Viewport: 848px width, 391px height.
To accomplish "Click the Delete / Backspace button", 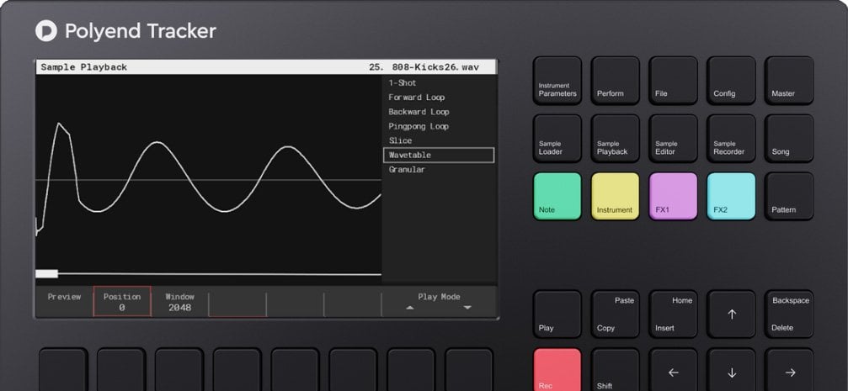I will click(789, 314).
